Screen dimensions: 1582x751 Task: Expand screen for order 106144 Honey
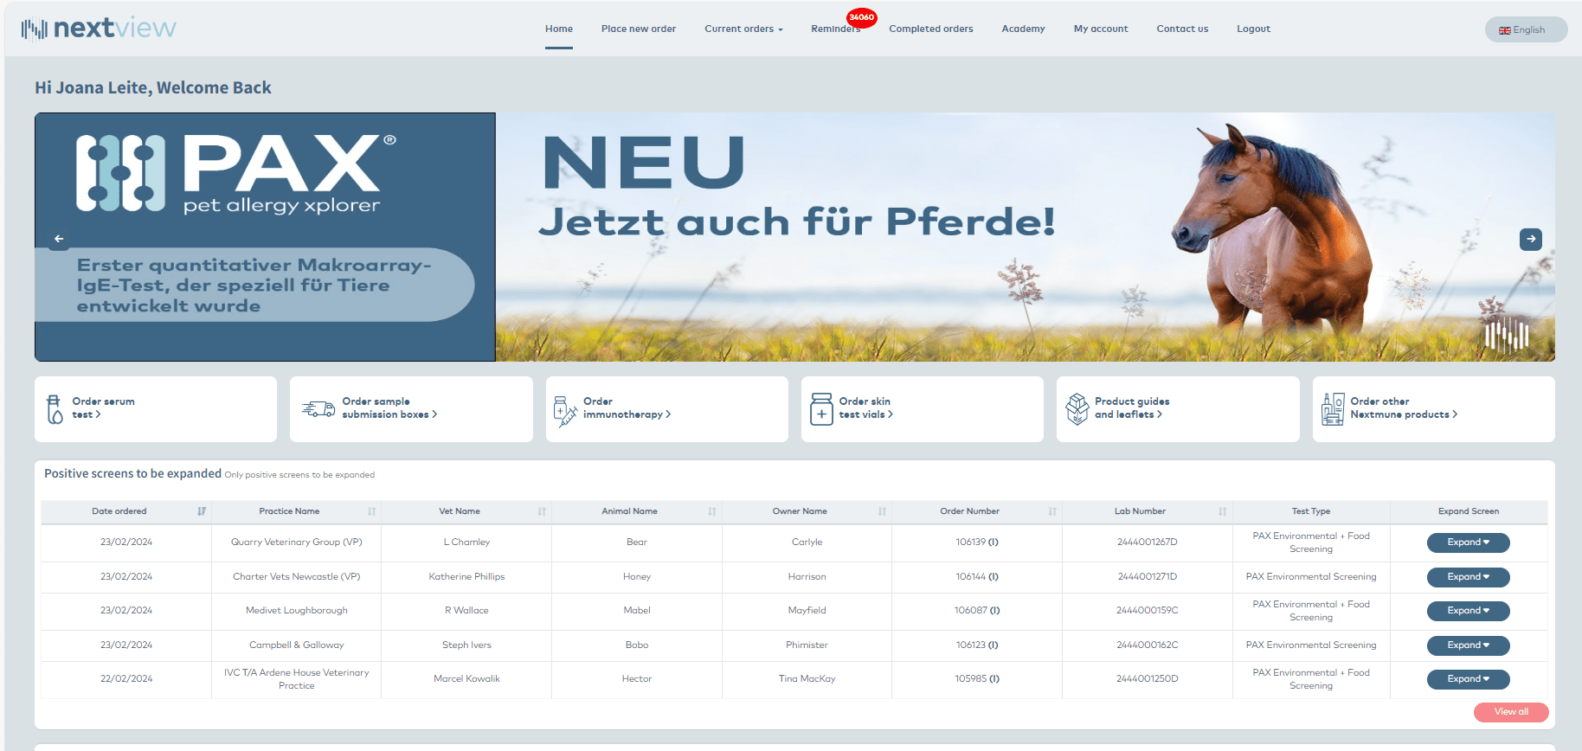click(1468, 577)
